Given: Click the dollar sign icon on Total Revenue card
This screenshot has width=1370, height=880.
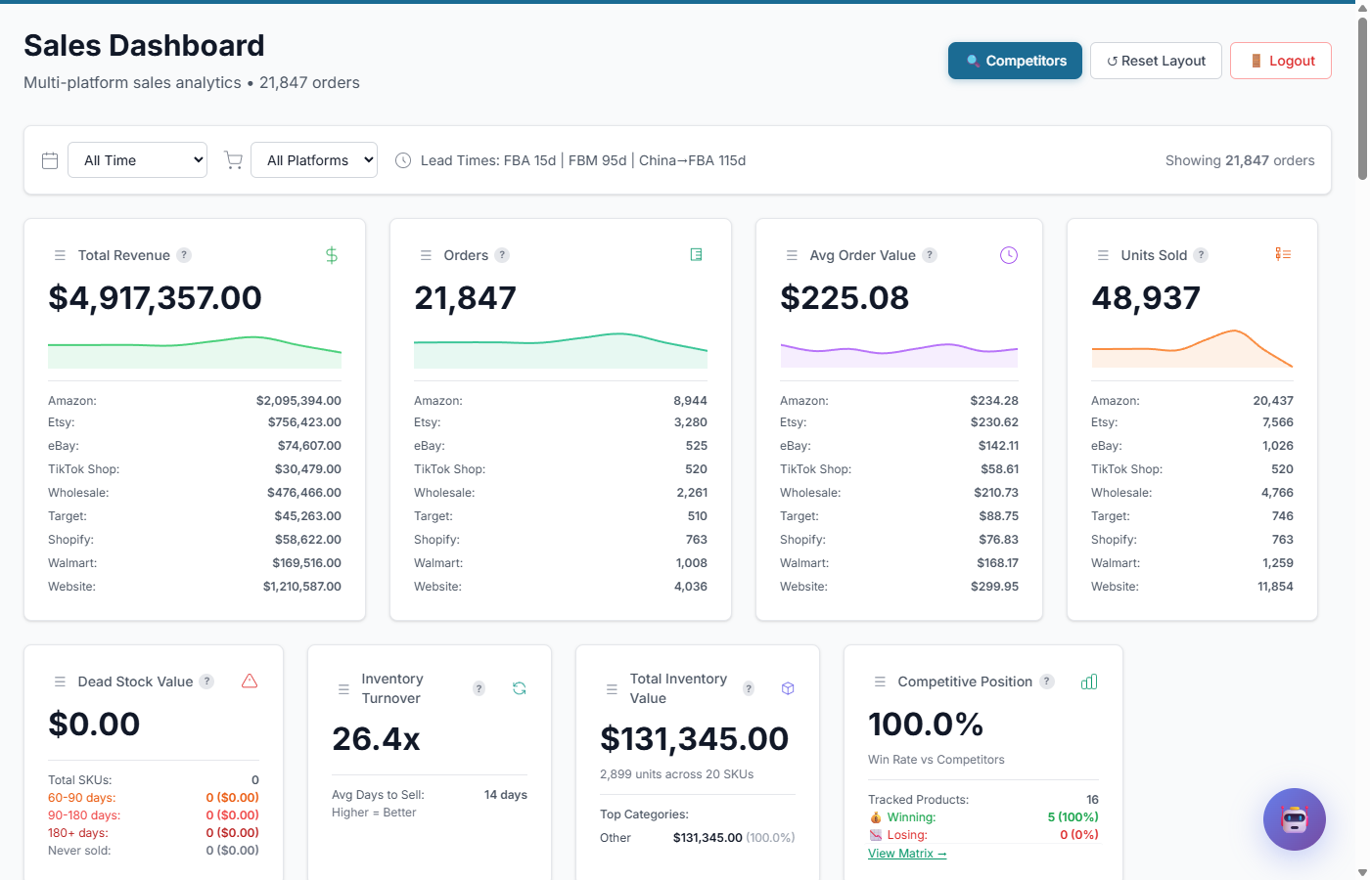Looking at the screenshot, I should [331, 254].
